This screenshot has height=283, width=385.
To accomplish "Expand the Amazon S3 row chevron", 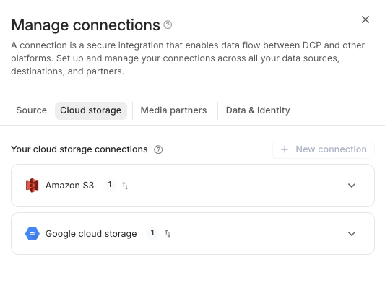I will 352,186.
